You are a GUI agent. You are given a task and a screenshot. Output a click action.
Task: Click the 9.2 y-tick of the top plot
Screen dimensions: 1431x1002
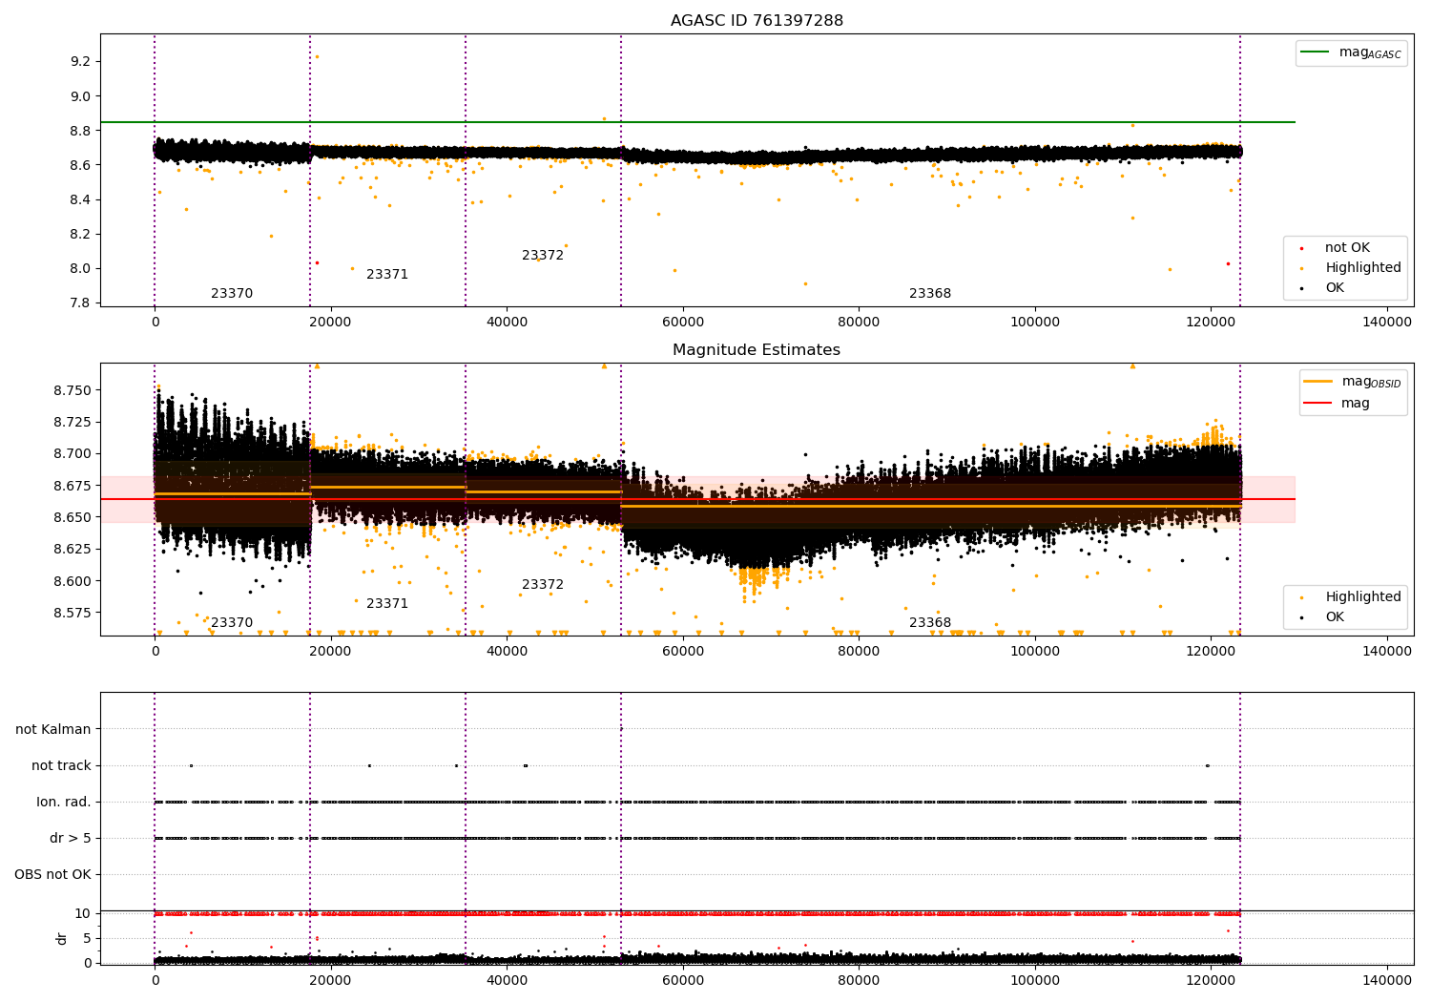pos(80,61)
